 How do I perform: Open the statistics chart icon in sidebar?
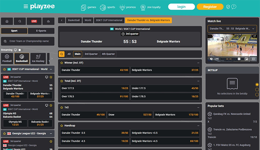click(48, 21)
